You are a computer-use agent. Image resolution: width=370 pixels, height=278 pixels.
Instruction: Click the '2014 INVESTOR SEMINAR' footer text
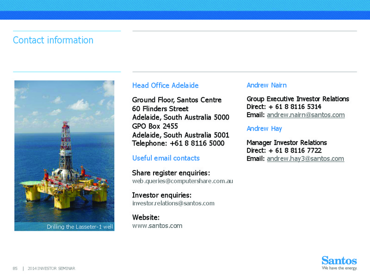click(51, 269)
